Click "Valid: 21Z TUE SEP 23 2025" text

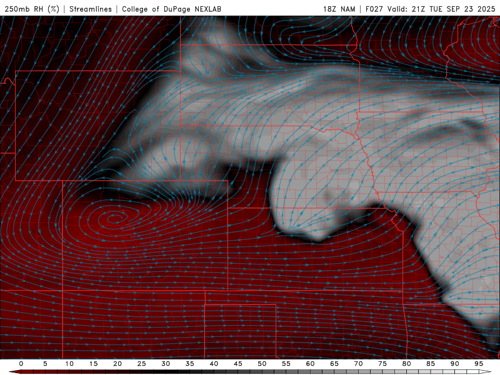click(x=441, y=9)
